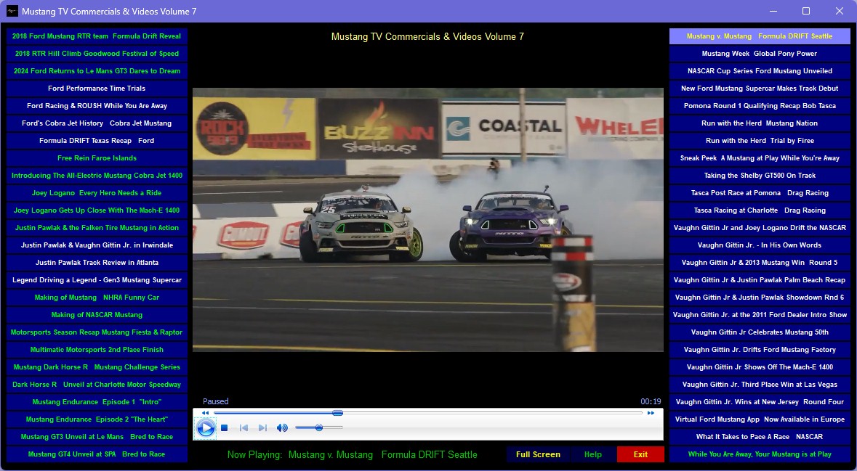Image resolution: width=857 pixels, height=471 pixels.
Task: Play Introducing The All-Electric Mustang Cobra Jet 1400
Action: tap(97, 176)
